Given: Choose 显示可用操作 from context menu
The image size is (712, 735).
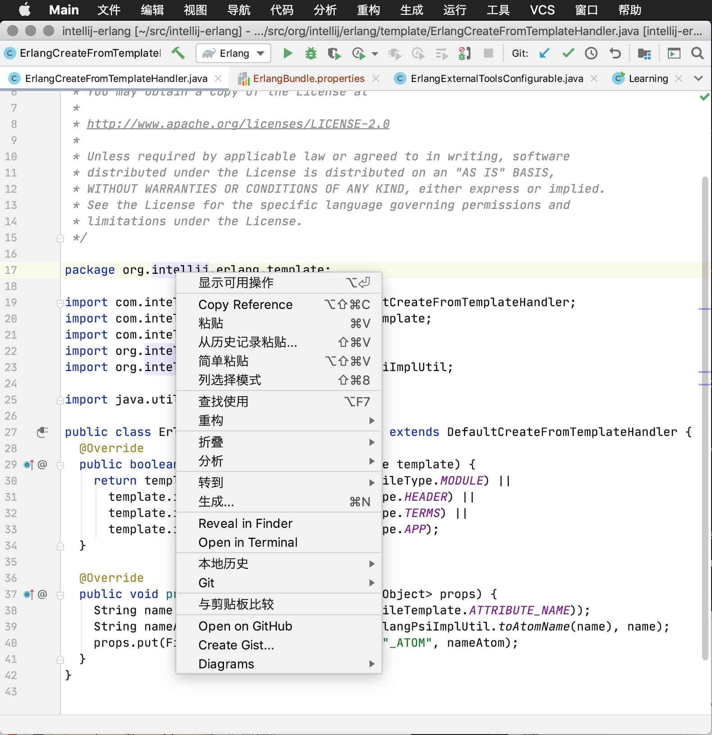Looking at the screenshot, I should click(279, 283).
